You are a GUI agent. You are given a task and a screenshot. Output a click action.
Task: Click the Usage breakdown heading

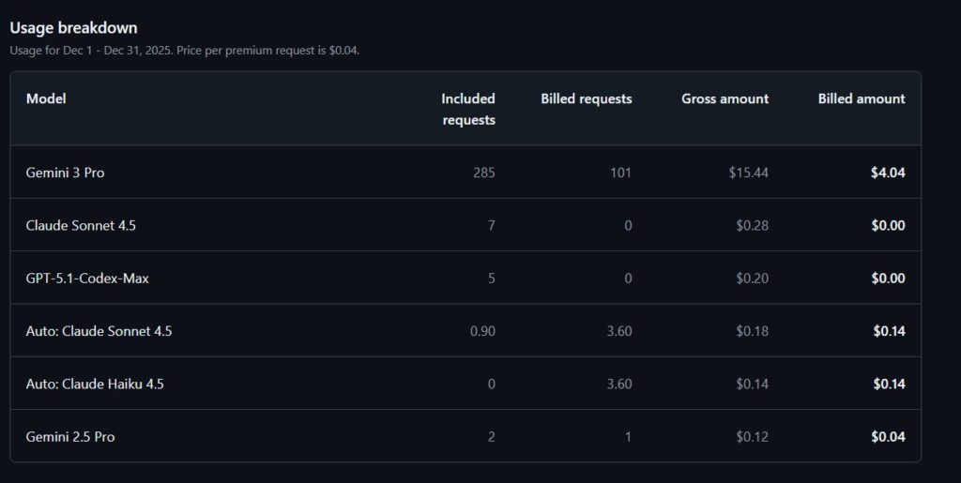[73, 28]
